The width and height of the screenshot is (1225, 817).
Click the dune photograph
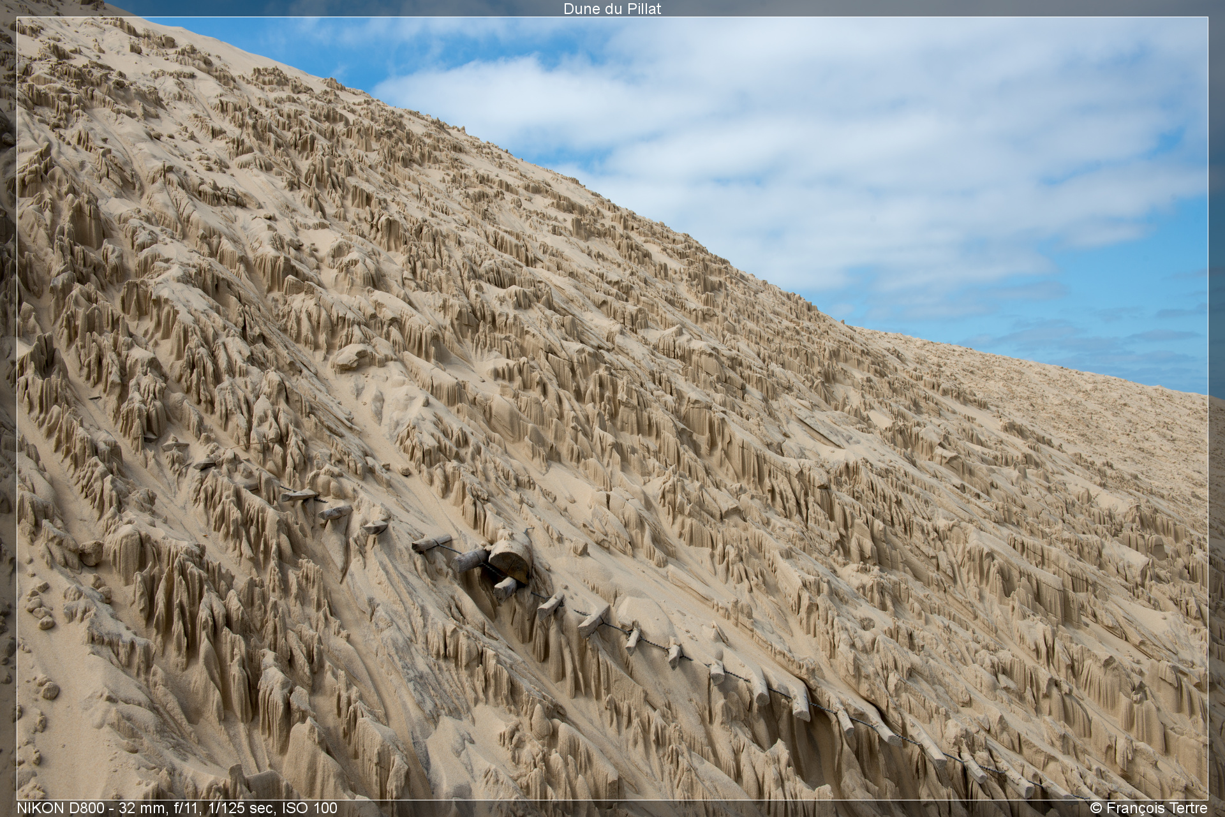coord(612,408)
